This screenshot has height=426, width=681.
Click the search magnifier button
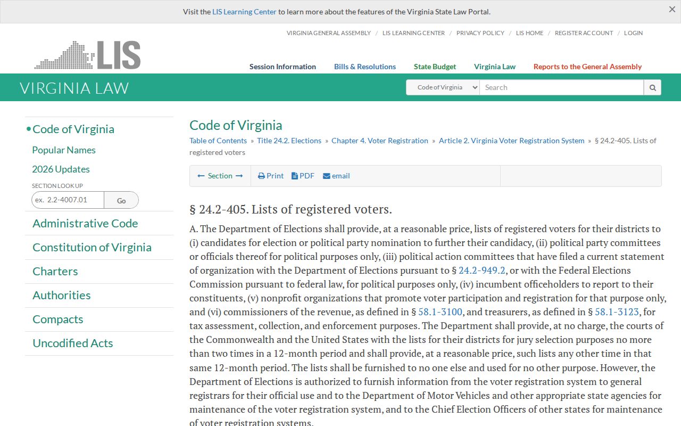[652, 87]
